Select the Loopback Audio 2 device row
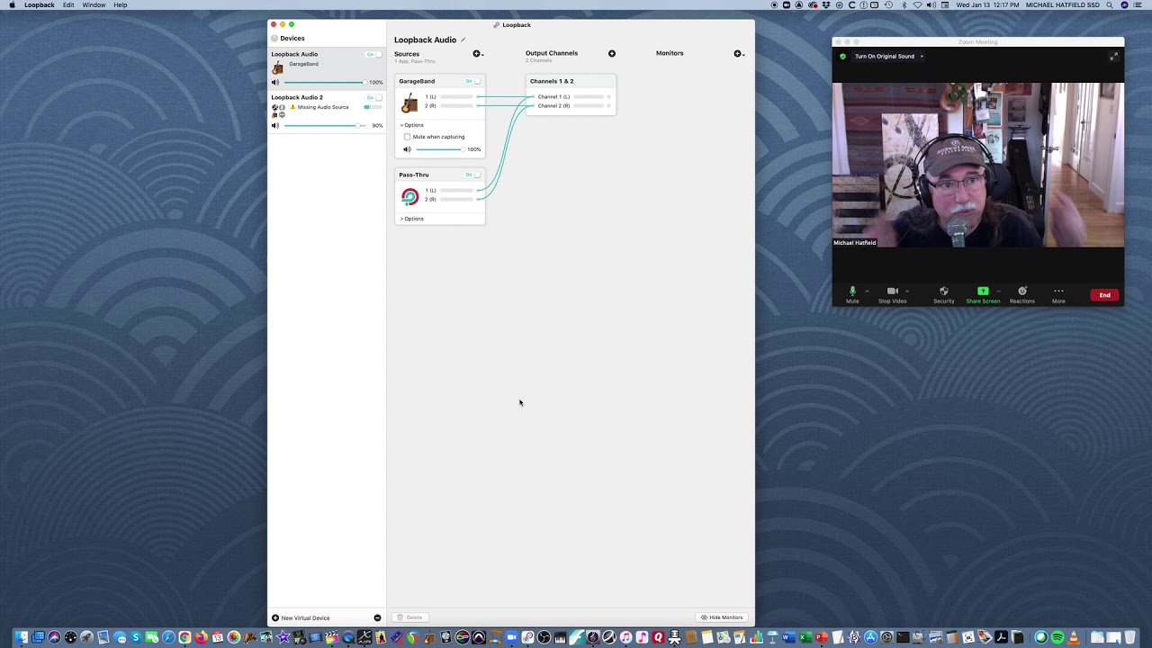The height and width of the screenshot is (648, 1152). tap(327, 111)
